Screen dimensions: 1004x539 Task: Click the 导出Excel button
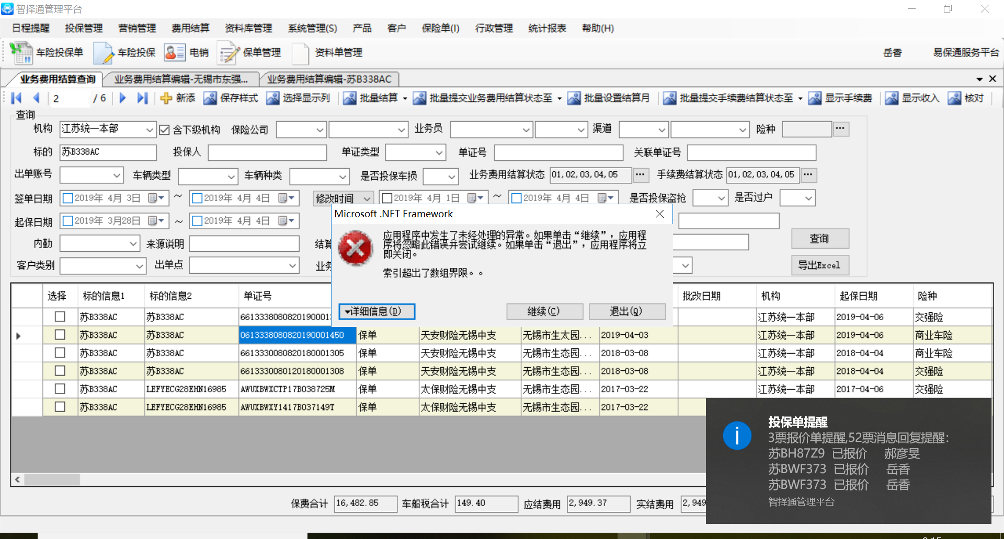click(819, 265)
